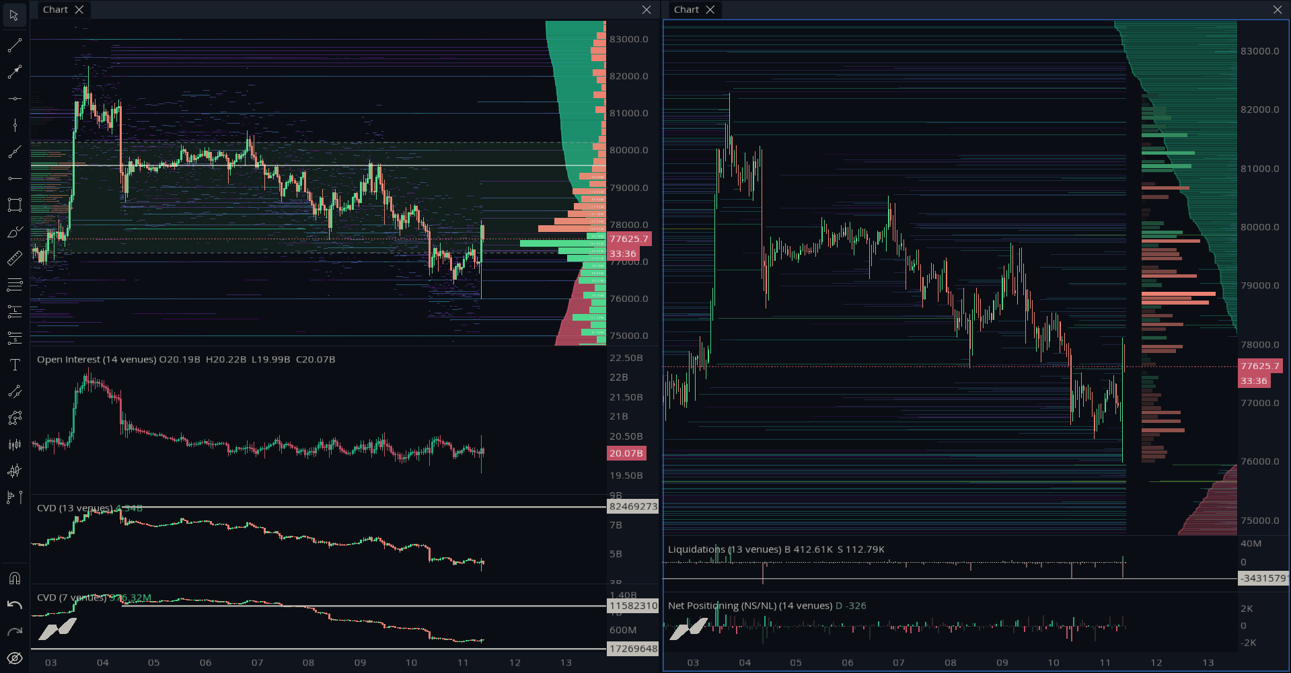Select the crossed-out candlestick tool
Image resolution: width=1291 pixels, height=673 pixels.
[x=14, y=471]
